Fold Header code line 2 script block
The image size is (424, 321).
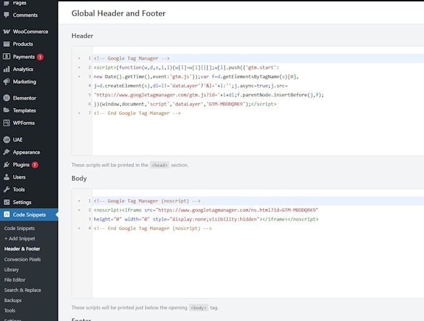point(79,67)
